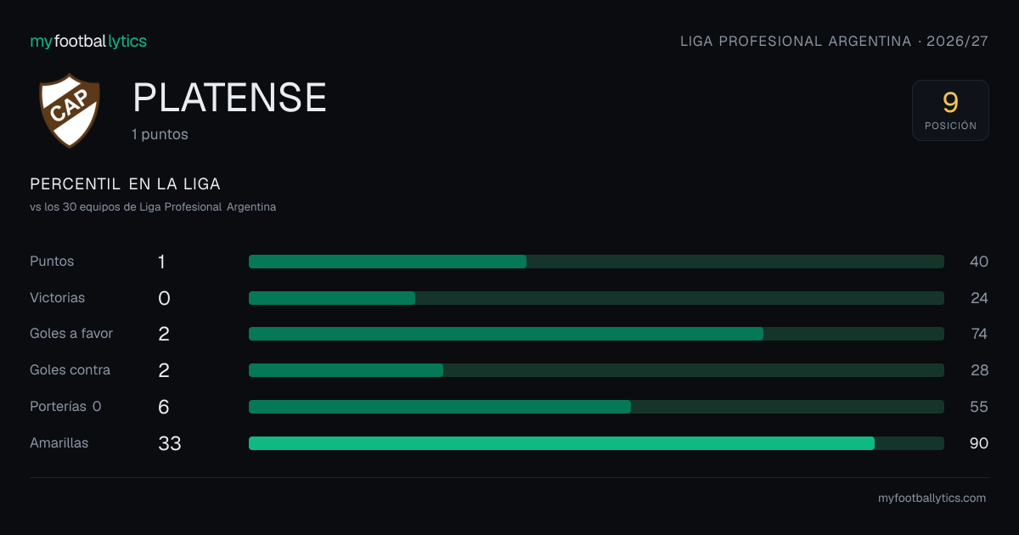Screen dimensions: 1019x535
Task: Click the Goles a favor label
Action: click(71, 334)
